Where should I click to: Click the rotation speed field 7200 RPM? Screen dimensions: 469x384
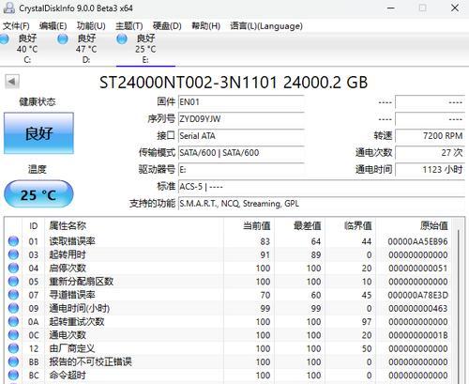point(430,136)
